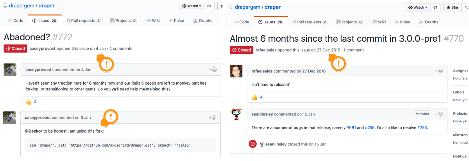469x161 pixels.
Task: Open the issue #753 link
Action: (x=422, y=127)
